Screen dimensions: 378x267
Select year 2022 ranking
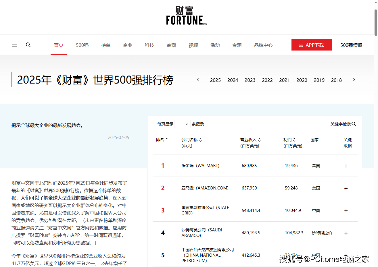pyautogui.click(x=267, y=80)
